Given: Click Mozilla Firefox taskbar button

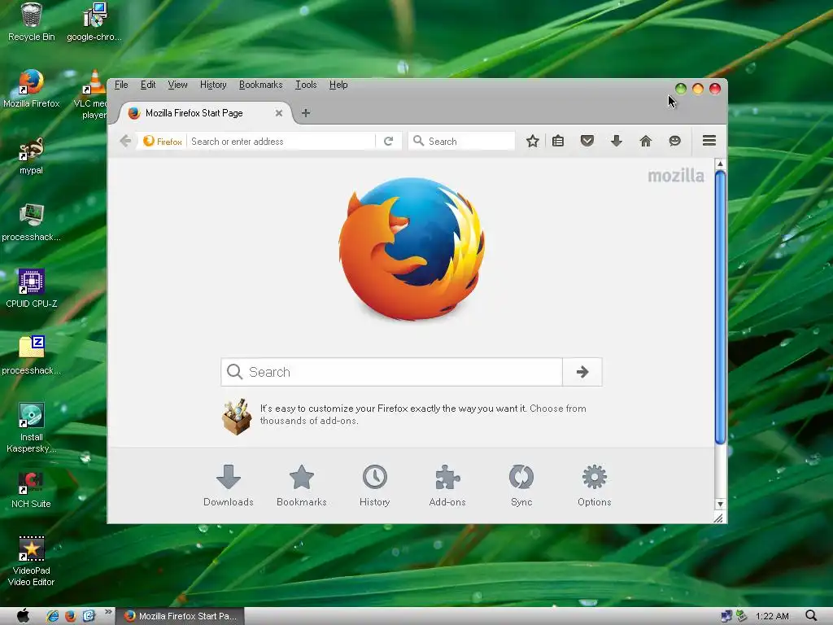Looking at the screenshot, I should 180,616.
